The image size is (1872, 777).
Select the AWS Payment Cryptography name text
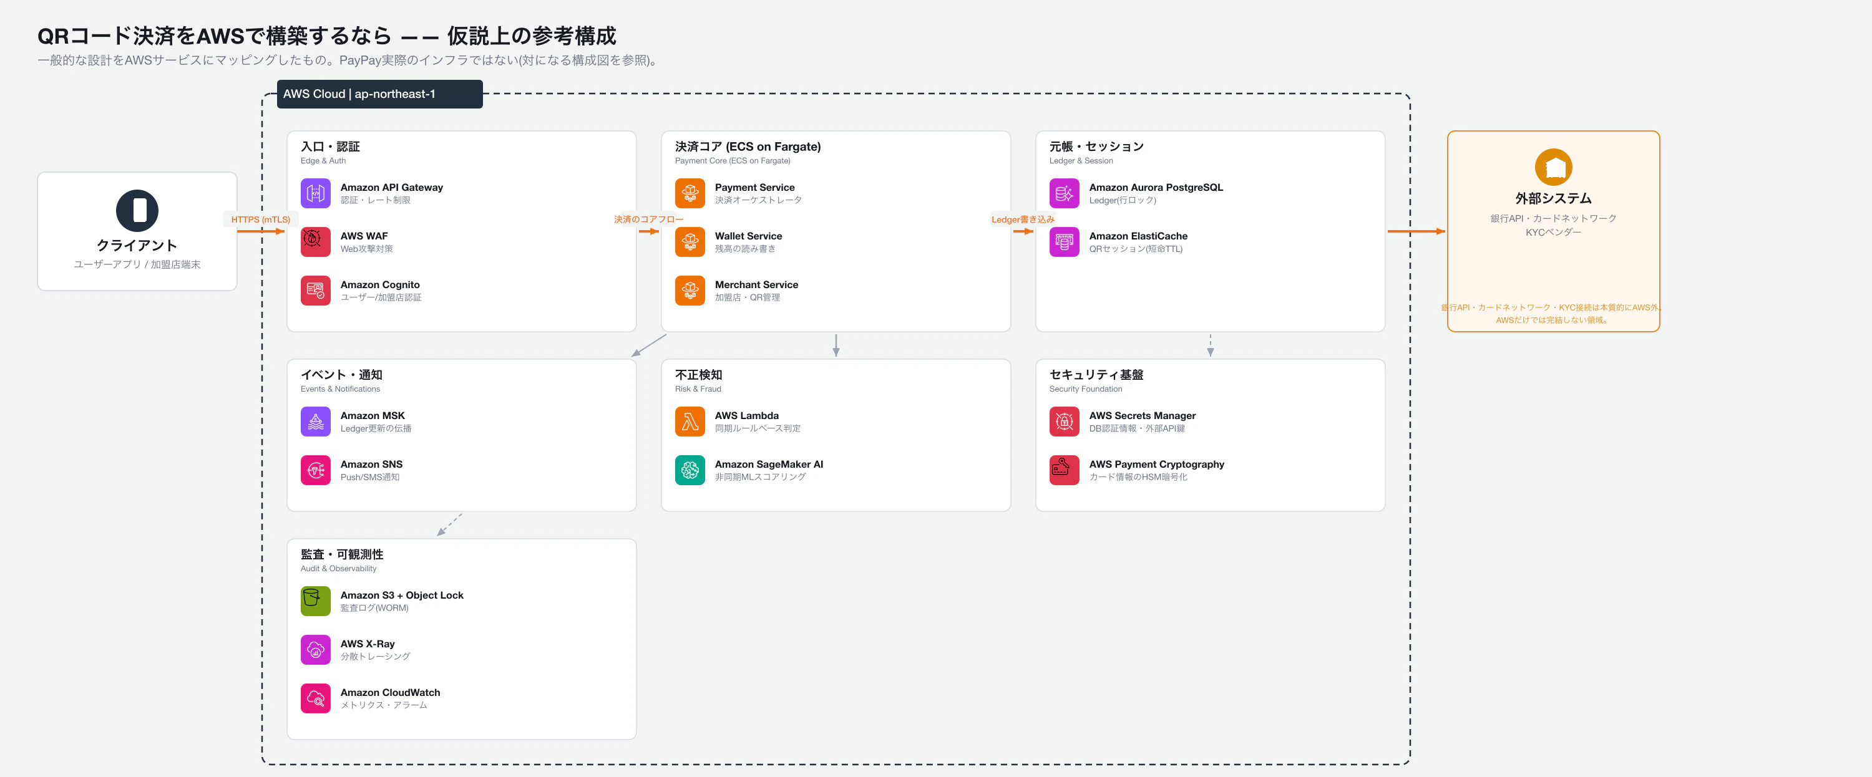(1156, 464)
